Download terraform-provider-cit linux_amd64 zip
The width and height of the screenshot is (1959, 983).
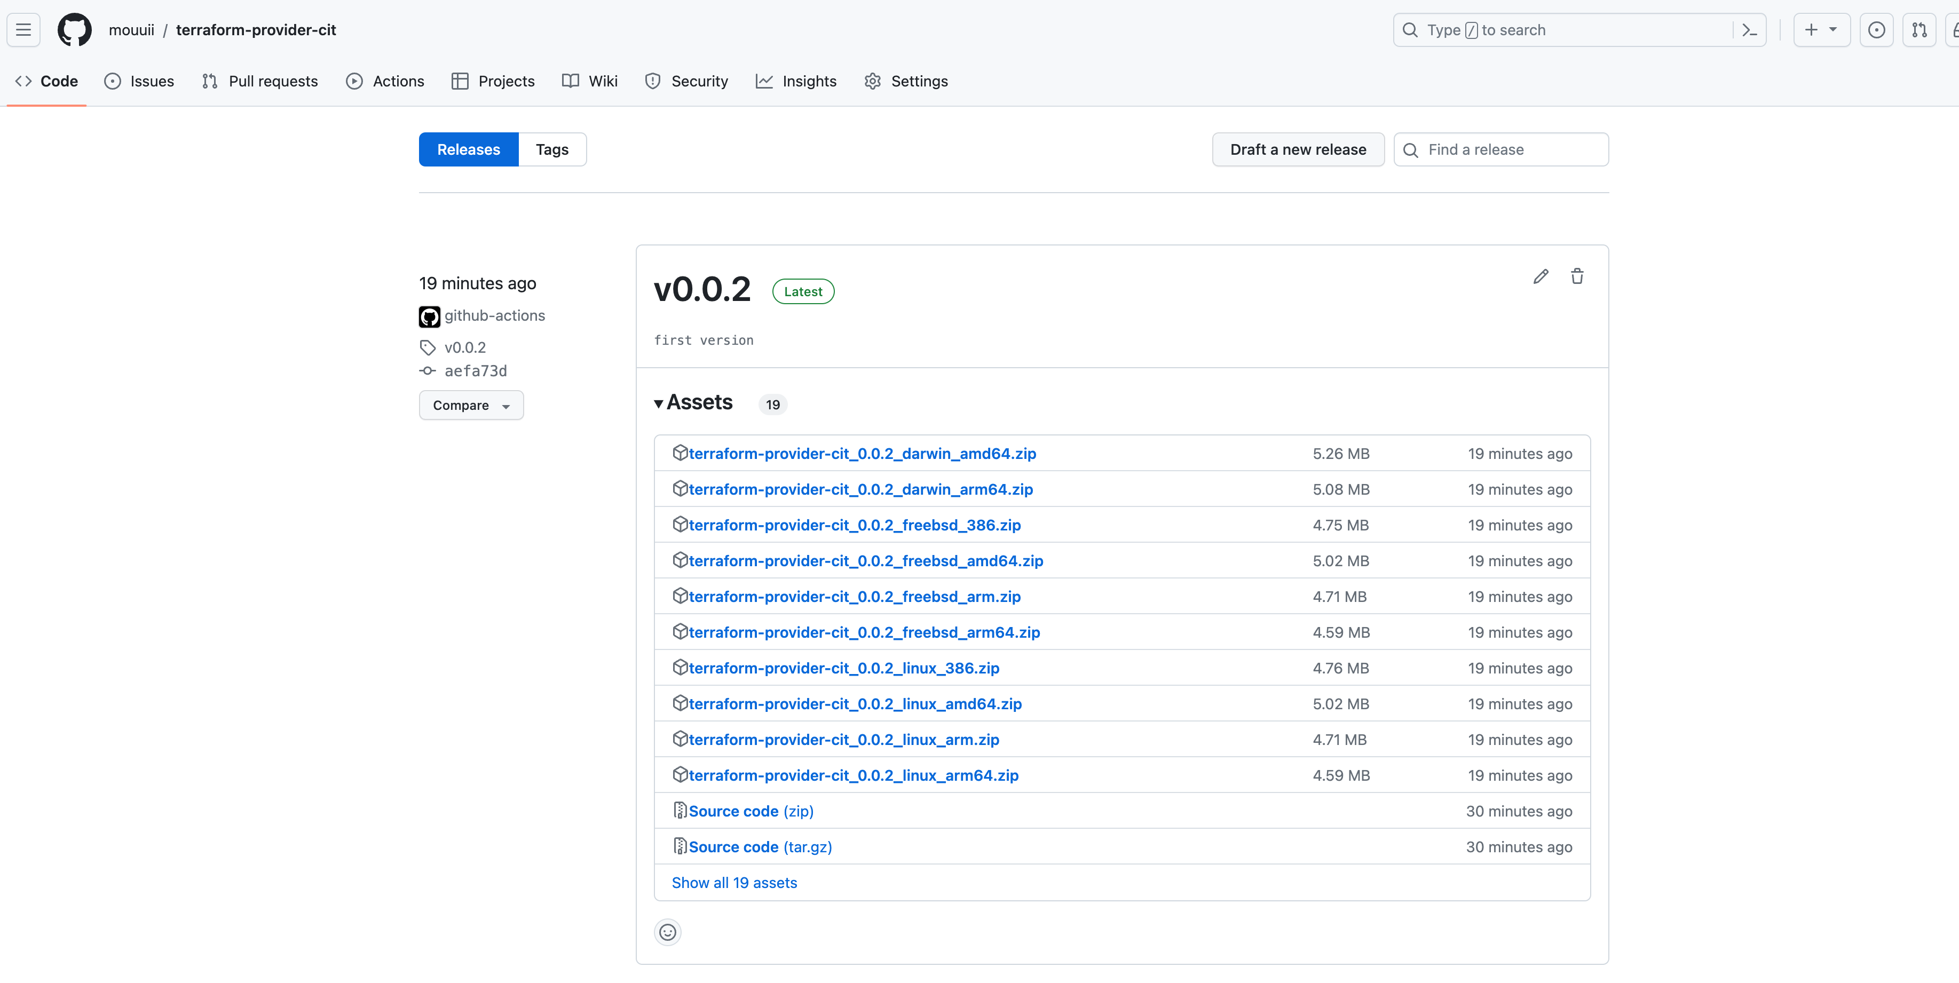(855, 704)
